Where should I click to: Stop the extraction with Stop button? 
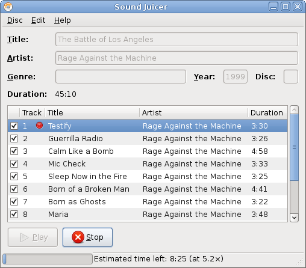87,237
